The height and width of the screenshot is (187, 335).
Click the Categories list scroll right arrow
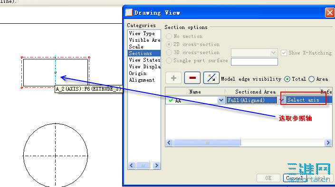point(156,166)
